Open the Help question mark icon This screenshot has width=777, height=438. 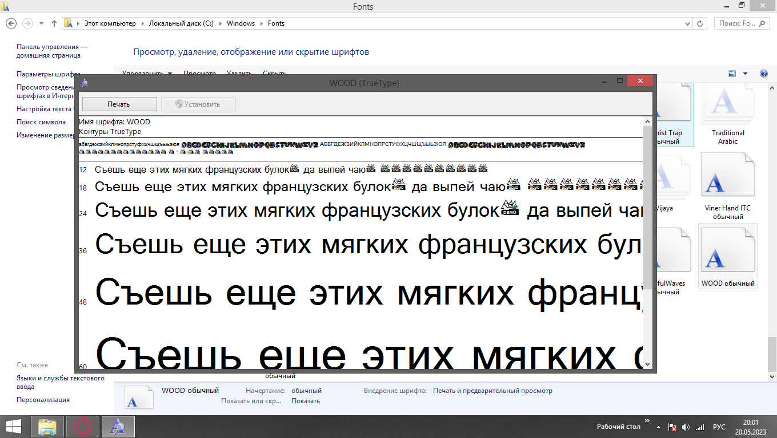click(763, 74)
